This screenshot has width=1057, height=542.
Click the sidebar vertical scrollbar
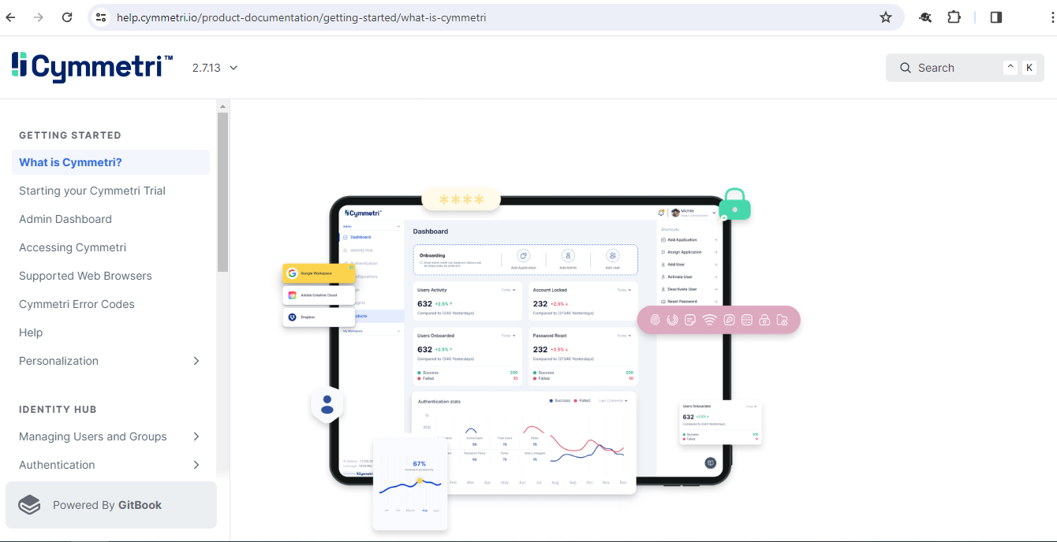(x=222, y=192)
